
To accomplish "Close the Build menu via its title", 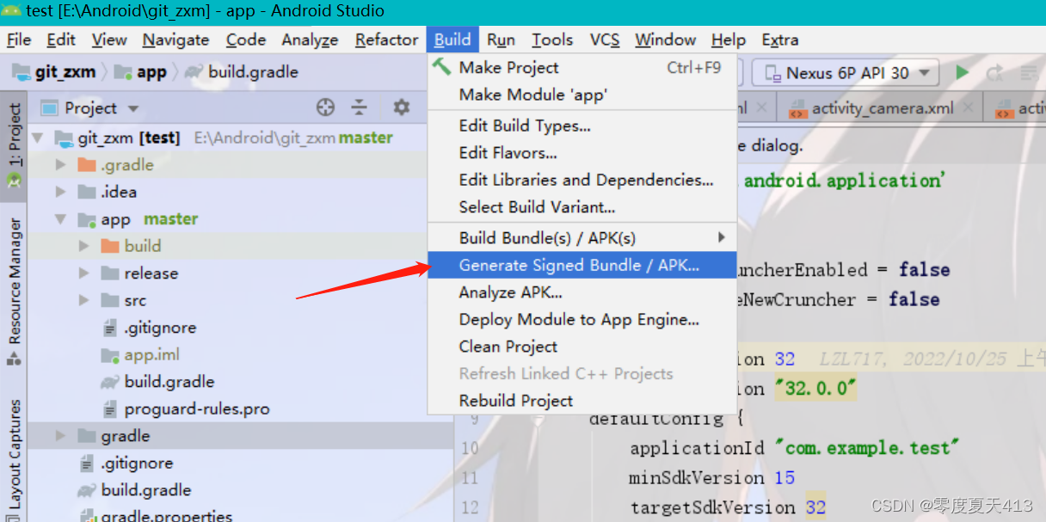I will coord(452,40).
